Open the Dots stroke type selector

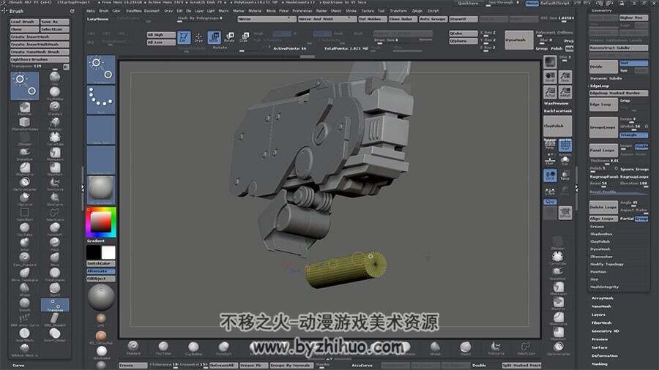(101, 100)
